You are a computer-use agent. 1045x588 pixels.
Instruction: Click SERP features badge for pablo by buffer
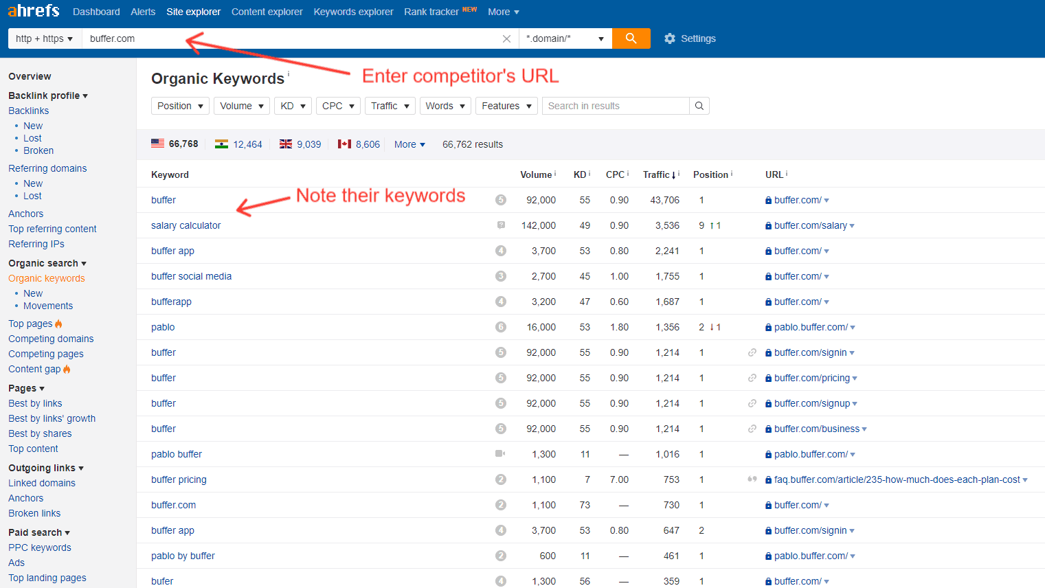(x=501, y=556)
